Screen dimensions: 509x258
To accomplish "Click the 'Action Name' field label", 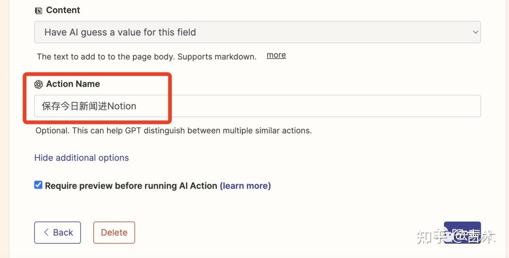I will (x=73, y=84).
